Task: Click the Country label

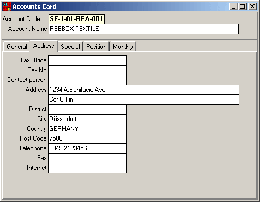Action: 37,129
